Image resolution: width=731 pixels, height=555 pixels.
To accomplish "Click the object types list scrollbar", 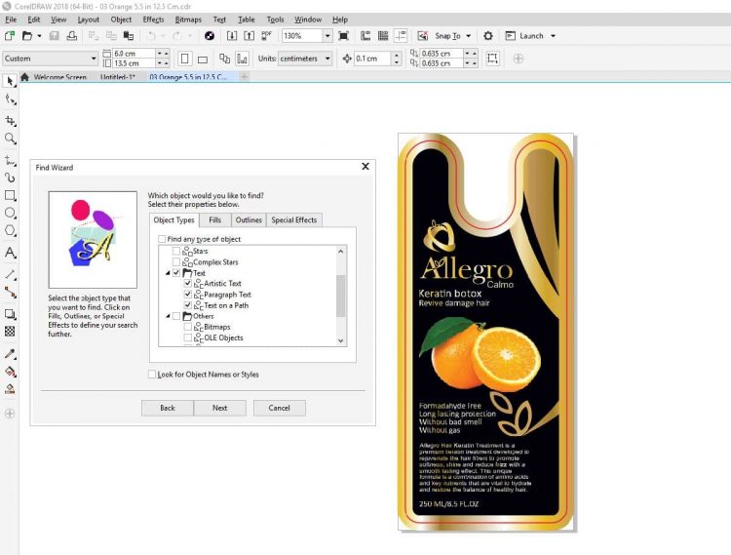I will (x=341, y=297).
